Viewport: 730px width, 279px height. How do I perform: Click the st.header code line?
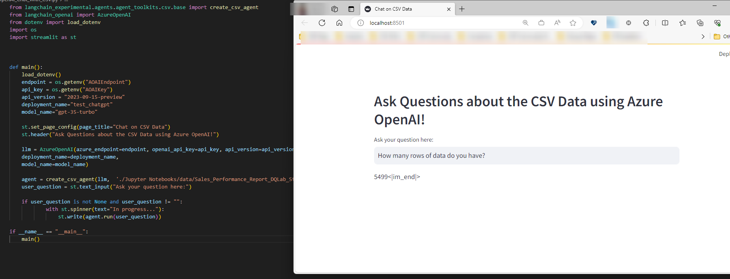click(120, 135)
